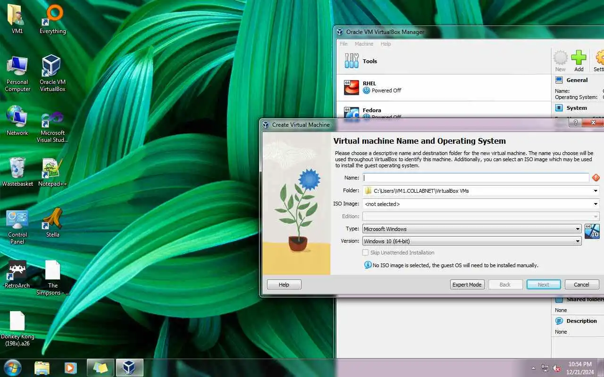
Task: Click the disabled Edition dropdown
Action: (x=481, y=216)
